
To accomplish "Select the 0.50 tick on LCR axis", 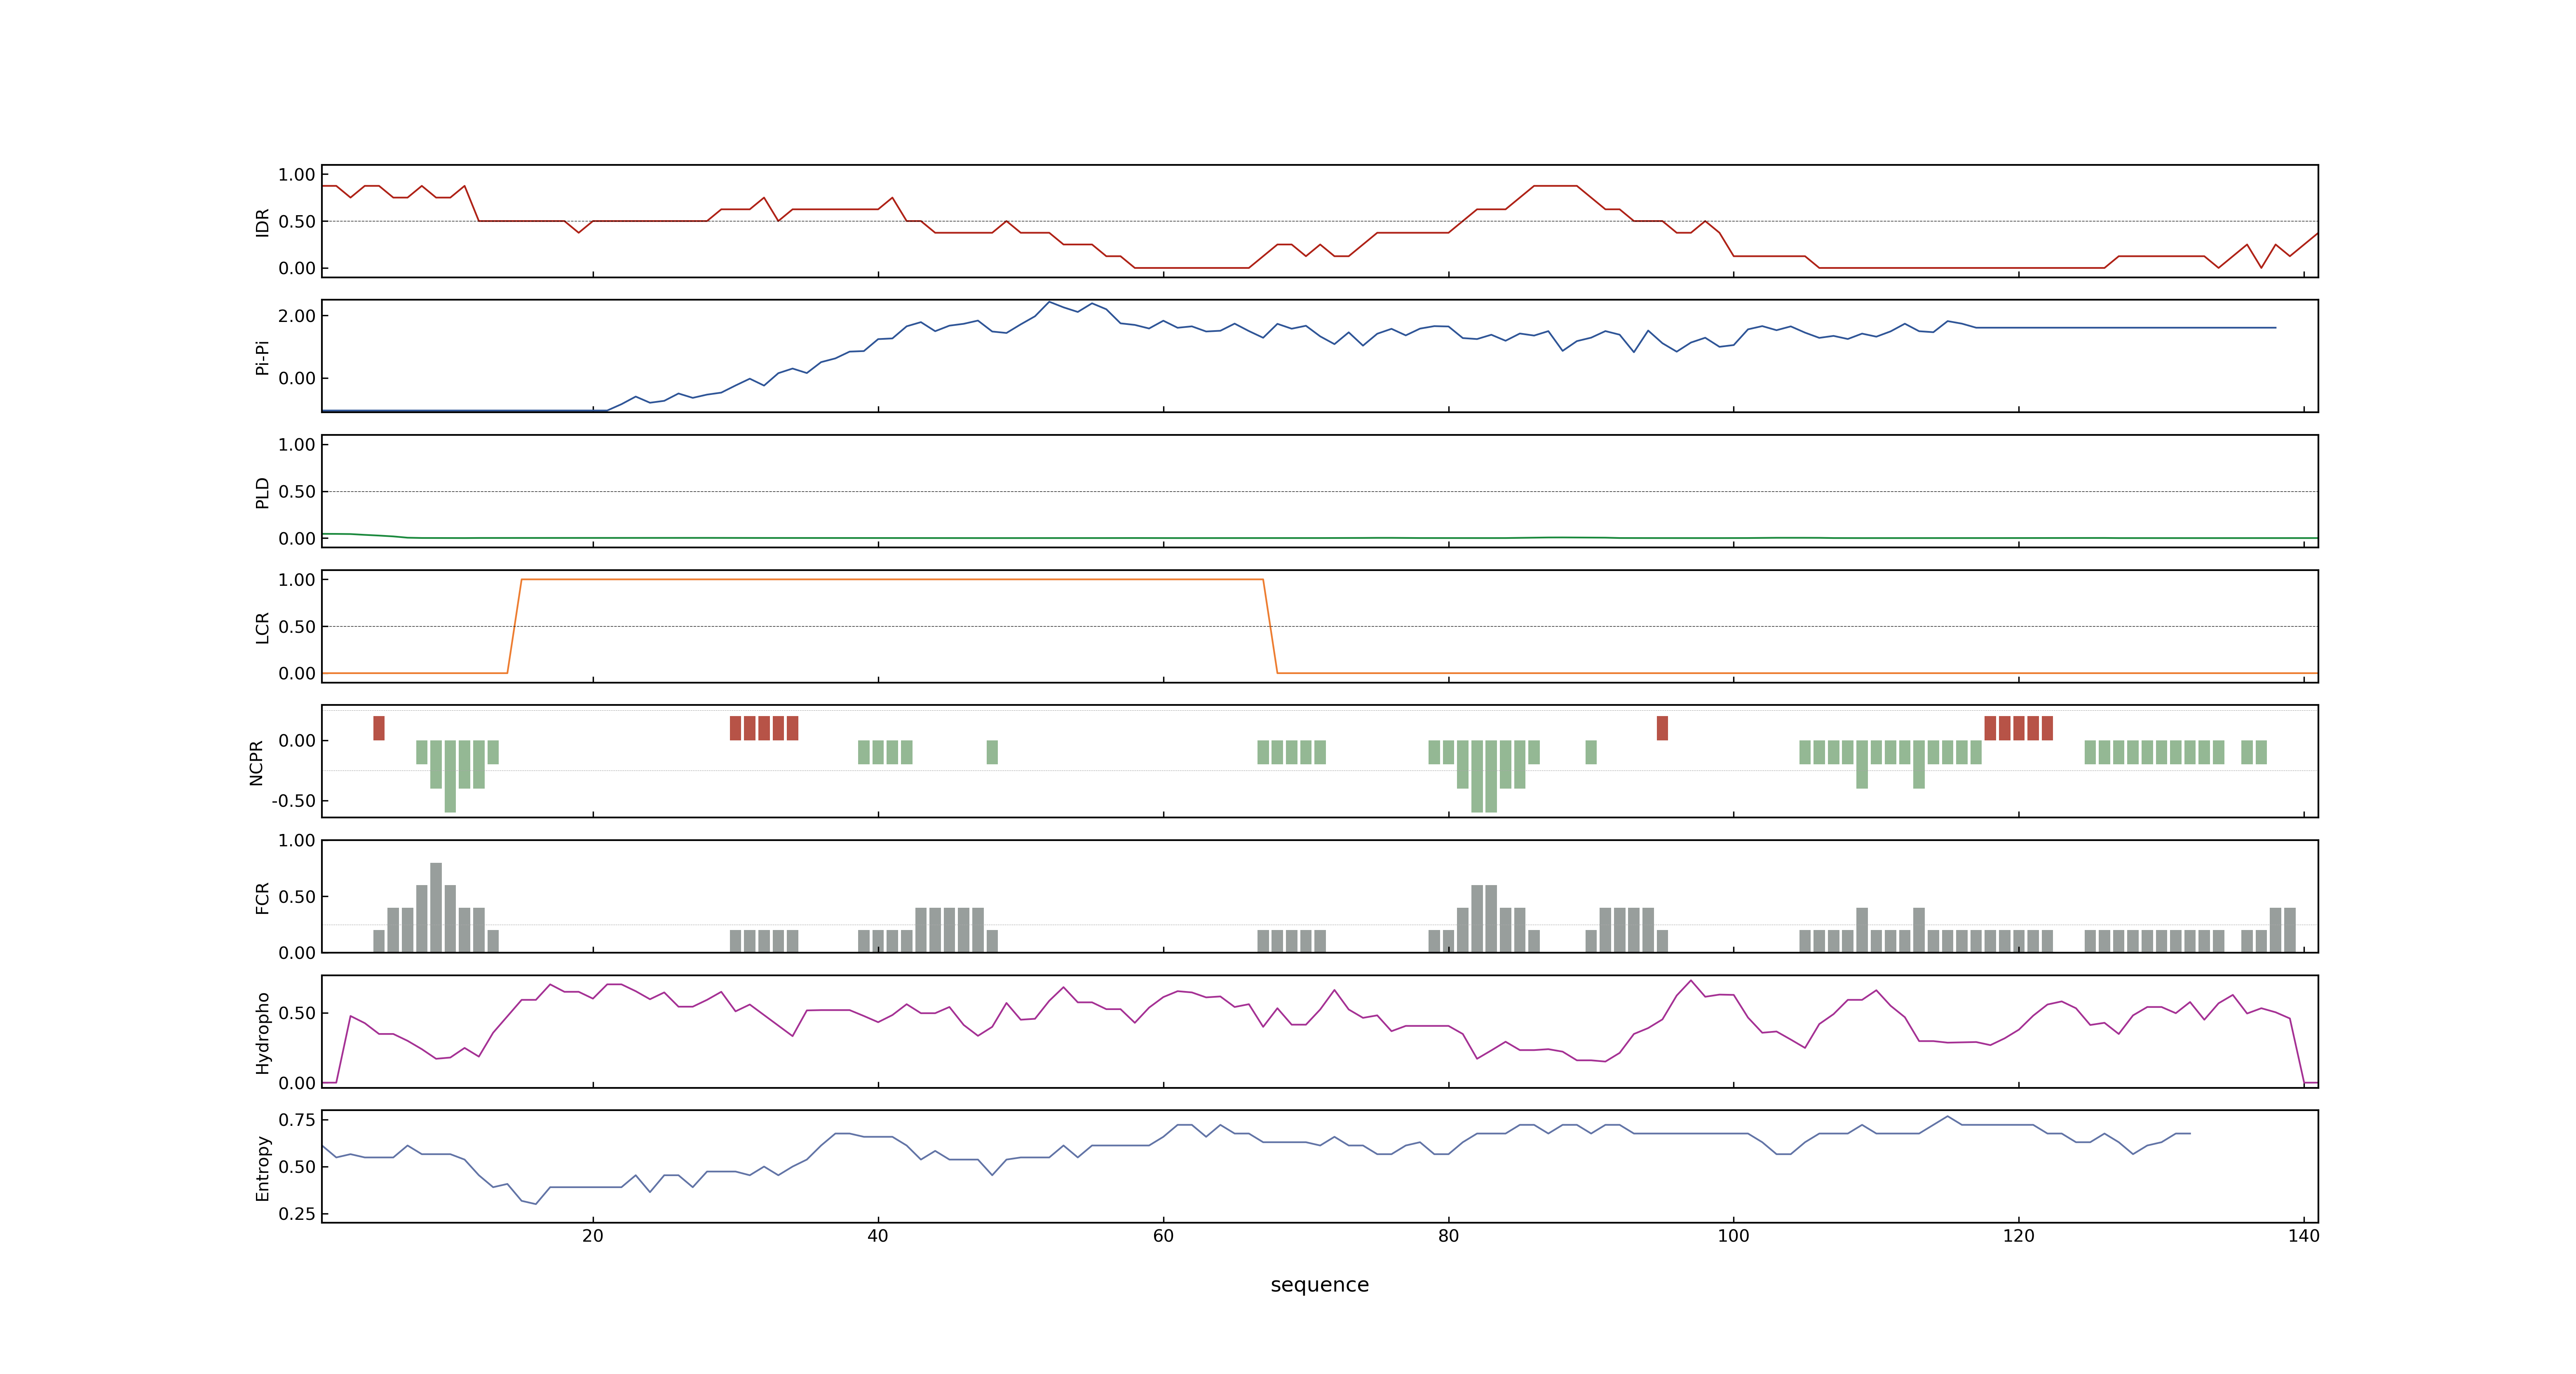I will pos(297,627).
